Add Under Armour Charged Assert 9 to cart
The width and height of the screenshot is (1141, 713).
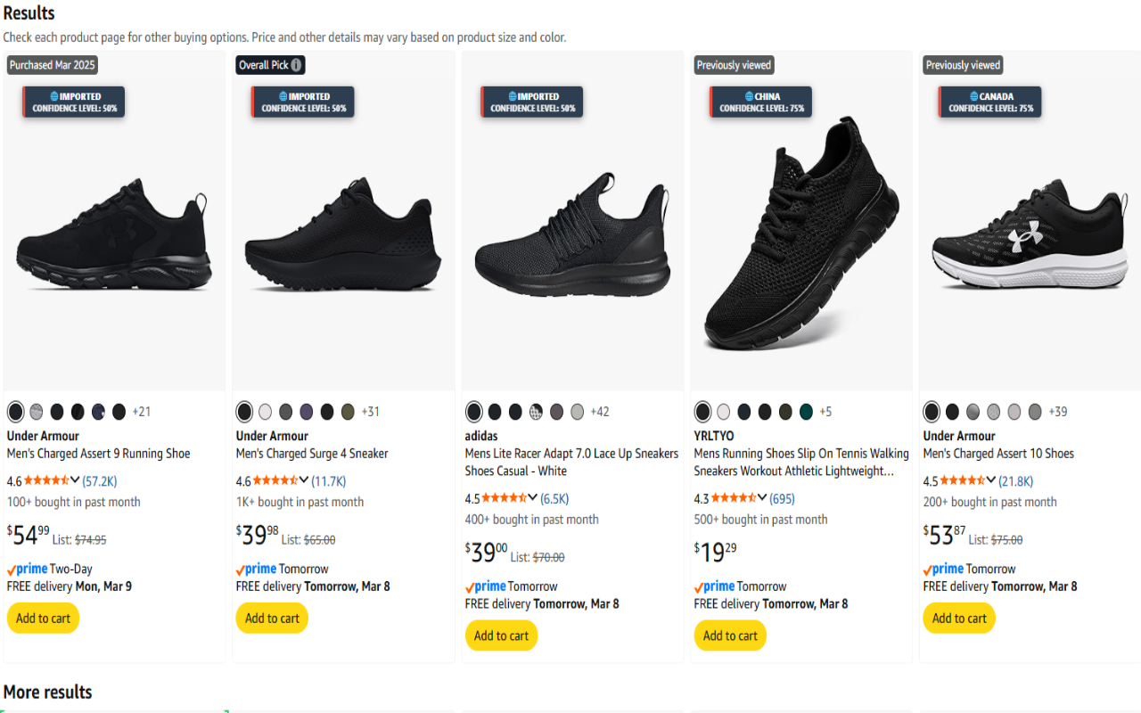coord(43,619)
